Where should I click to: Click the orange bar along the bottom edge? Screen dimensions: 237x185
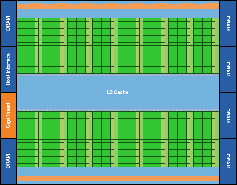[x=118, y=178]
